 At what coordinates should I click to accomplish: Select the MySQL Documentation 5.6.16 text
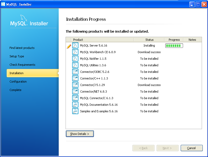[99, 105]
